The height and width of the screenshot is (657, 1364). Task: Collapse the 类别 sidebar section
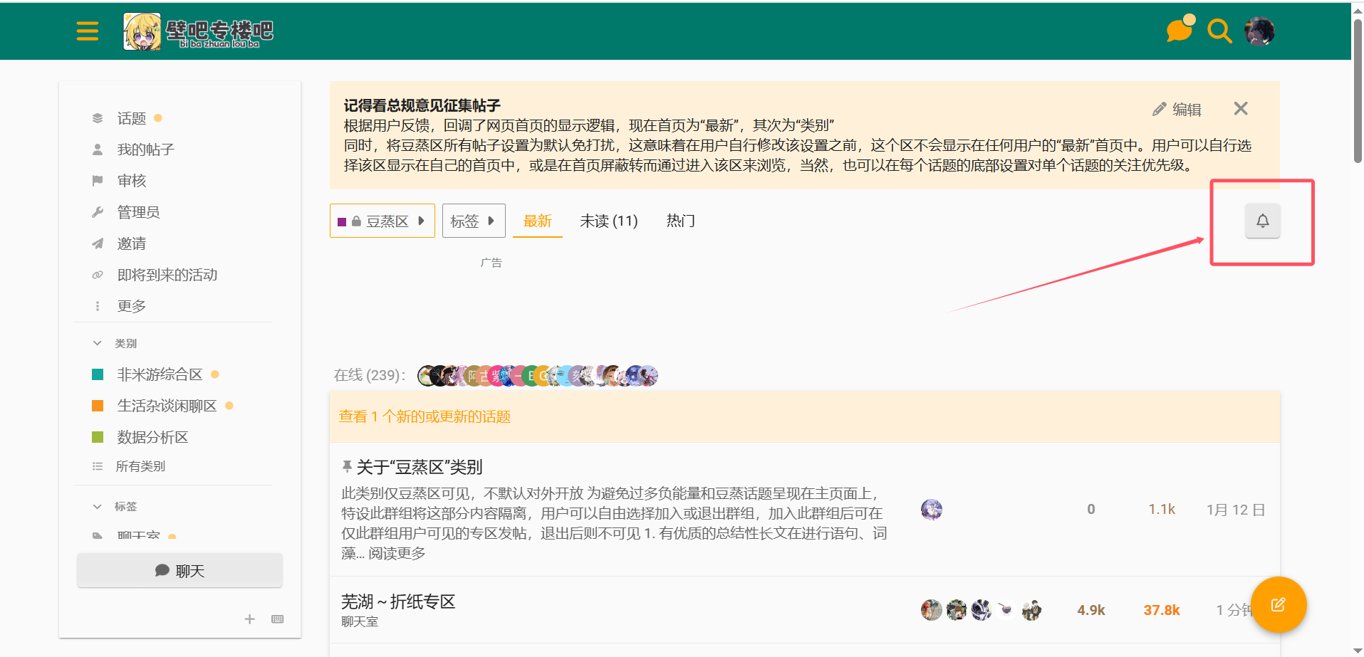(x=98, y=343)
